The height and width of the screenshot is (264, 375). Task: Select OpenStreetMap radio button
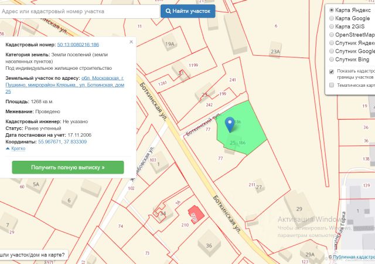coord(332,35)
